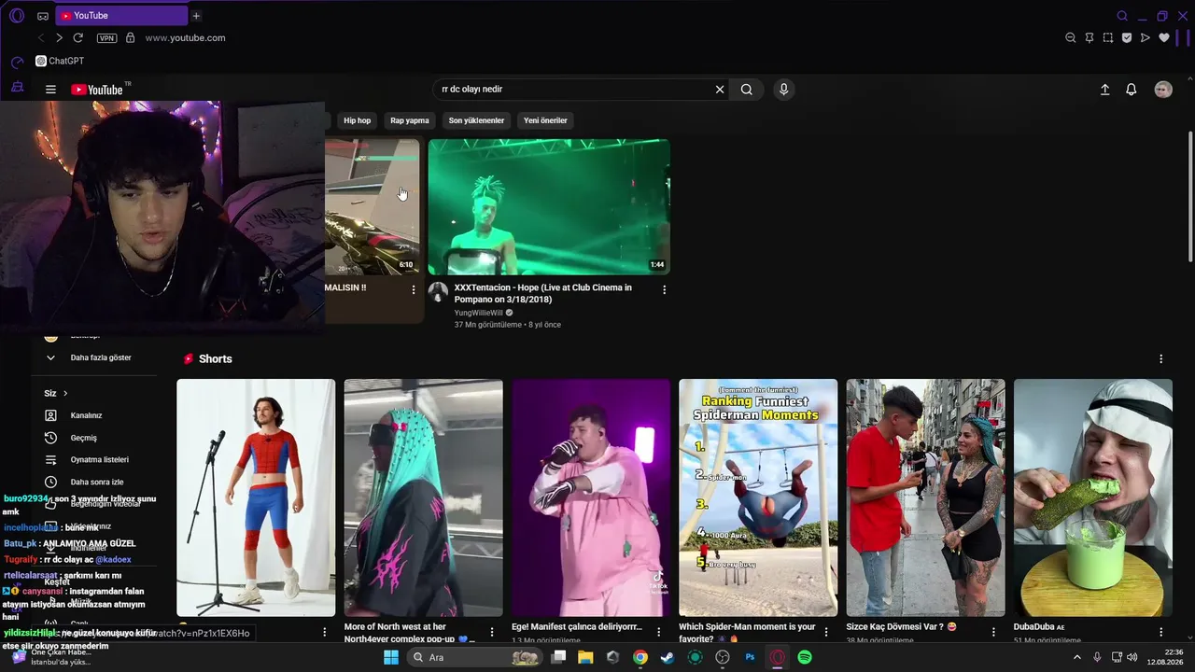Open File Explorer from the taskbar

click(585, 657)
